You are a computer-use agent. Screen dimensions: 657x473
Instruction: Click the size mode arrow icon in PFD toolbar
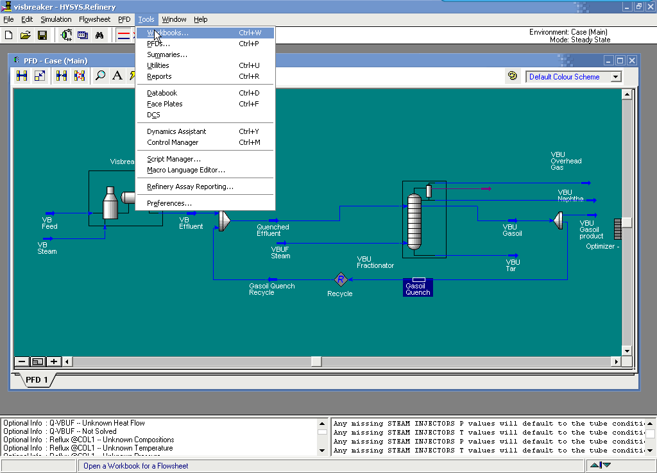coord(40,76)
